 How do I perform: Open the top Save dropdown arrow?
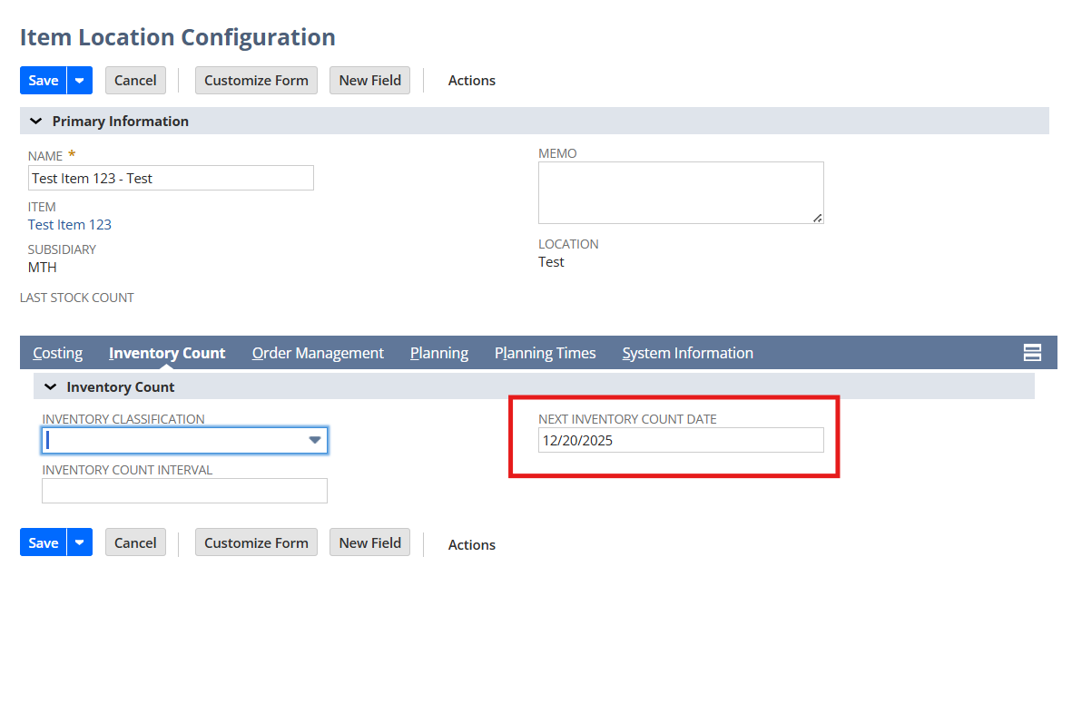click(80, 80)
